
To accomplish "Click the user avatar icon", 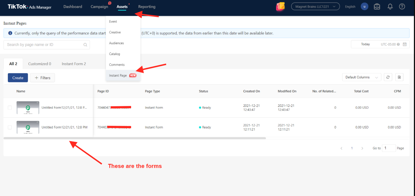I will click(x=365, y=7).
